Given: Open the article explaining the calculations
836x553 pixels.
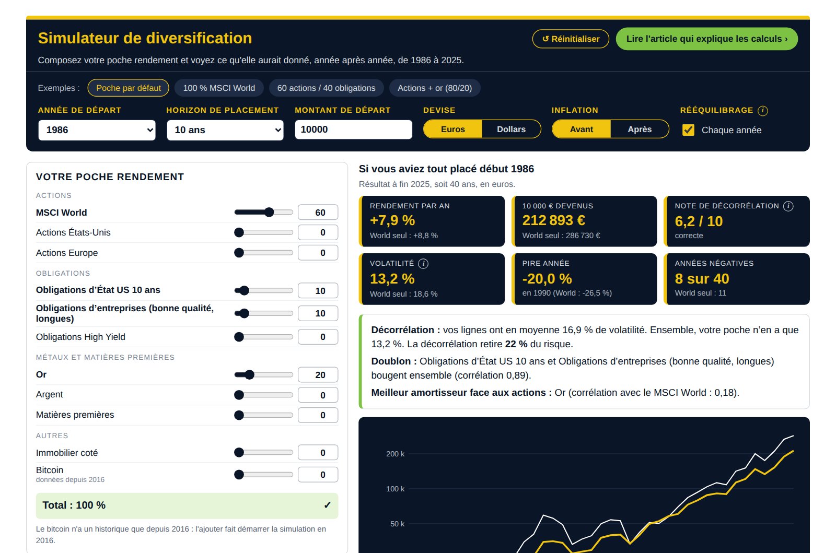Looking at the screenshot, I should point(706,39).
